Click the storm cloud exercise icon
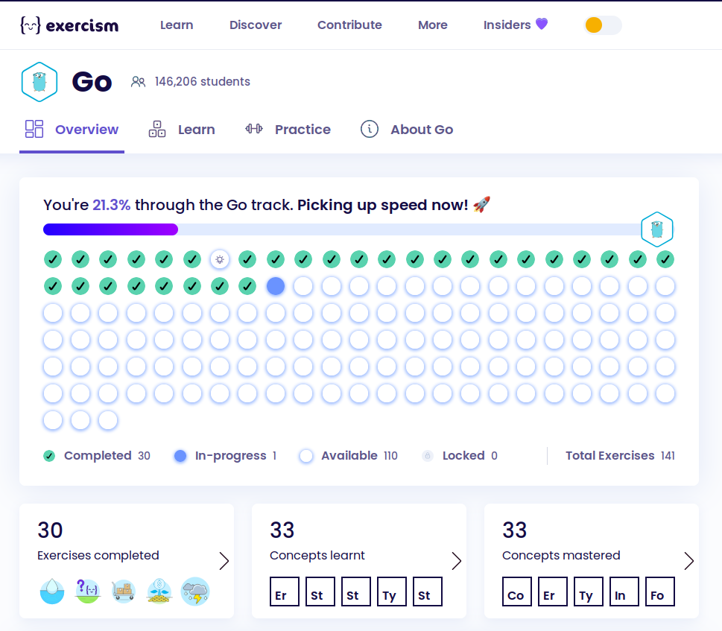 194,591
